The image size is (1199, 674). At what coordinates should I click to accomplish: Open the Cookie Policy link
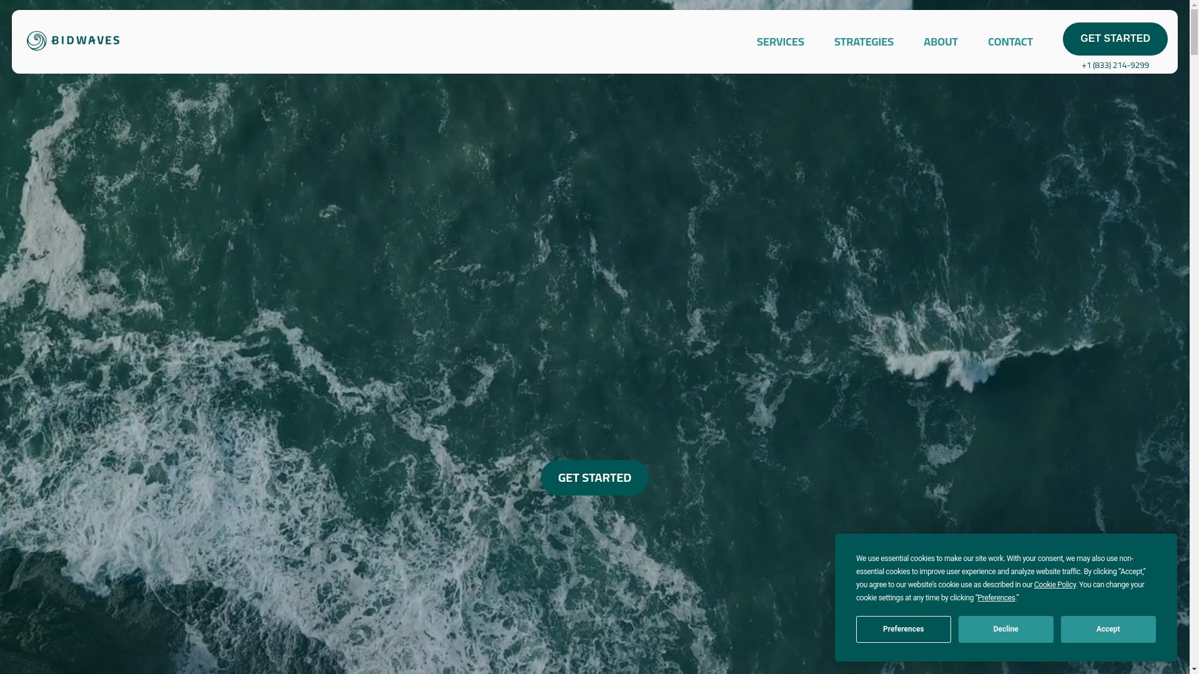click(1055, 585)
